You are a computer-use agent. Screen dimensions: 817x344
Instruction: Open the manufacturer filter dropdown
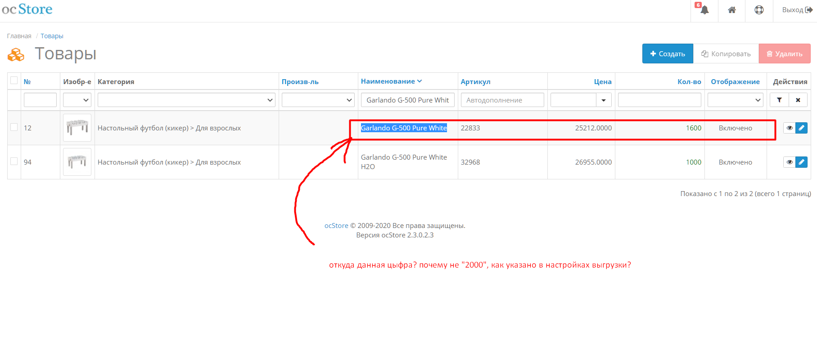pyautogui.click(x=318, y=100)
